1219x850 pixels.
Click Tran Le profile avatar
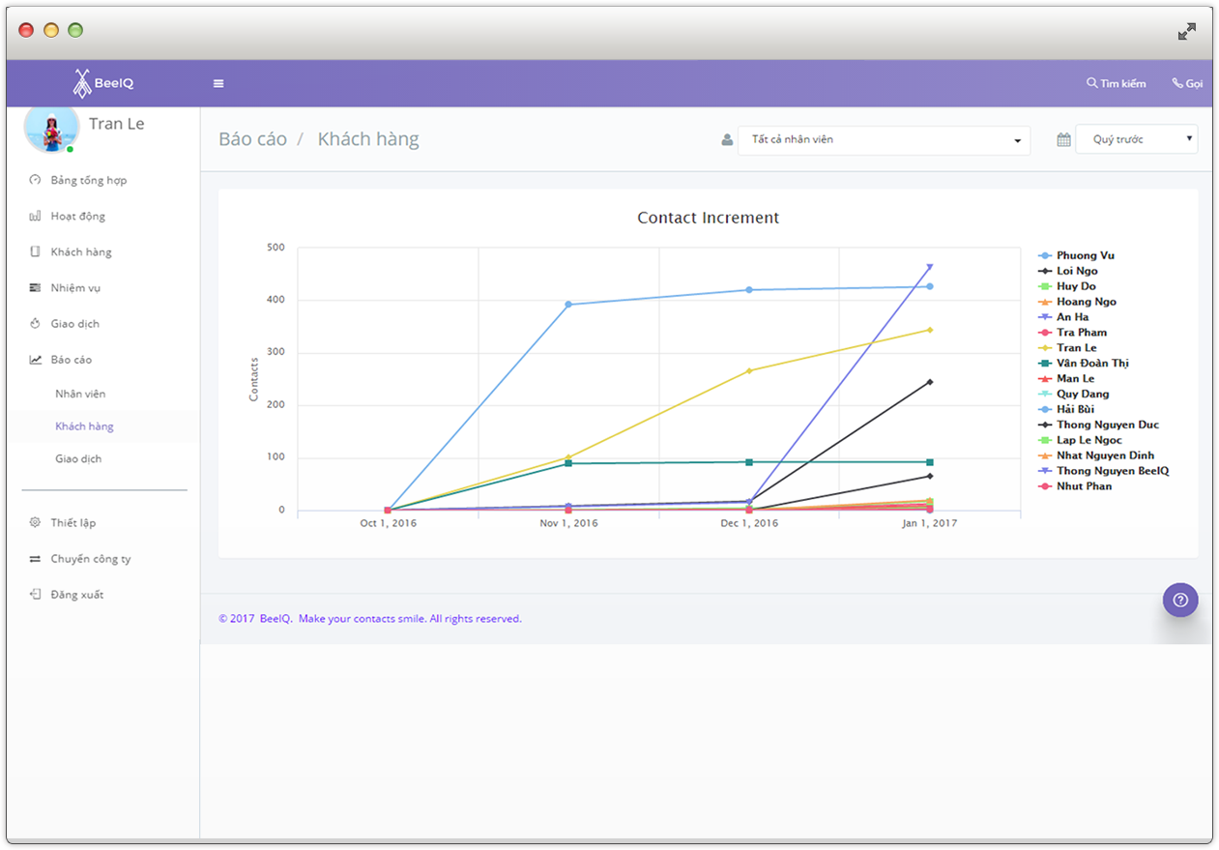coord(51,128)
